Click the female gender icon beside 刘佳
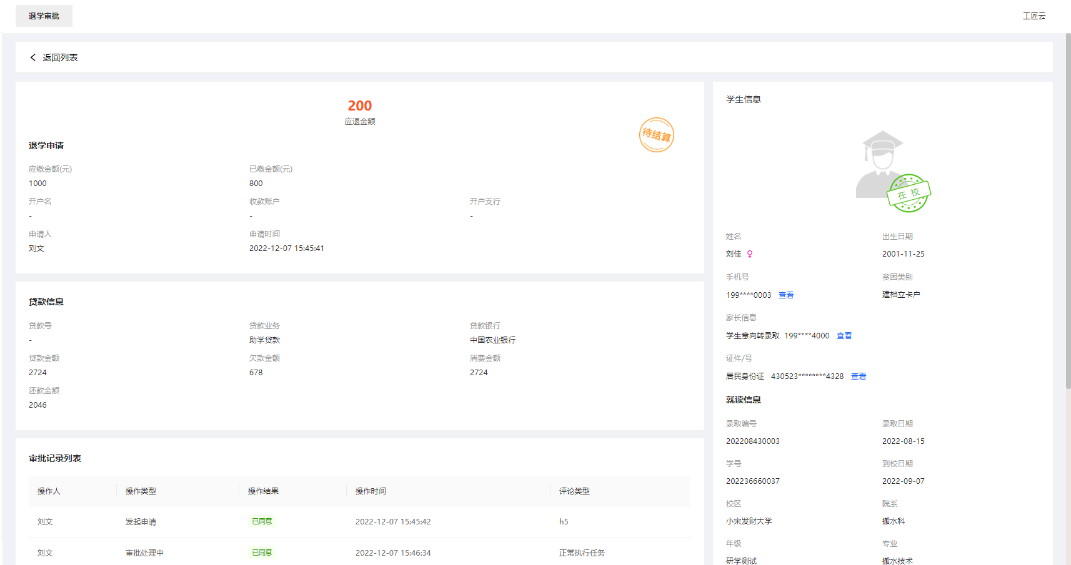The image size is (1071, 565). [x=749, y=253]
